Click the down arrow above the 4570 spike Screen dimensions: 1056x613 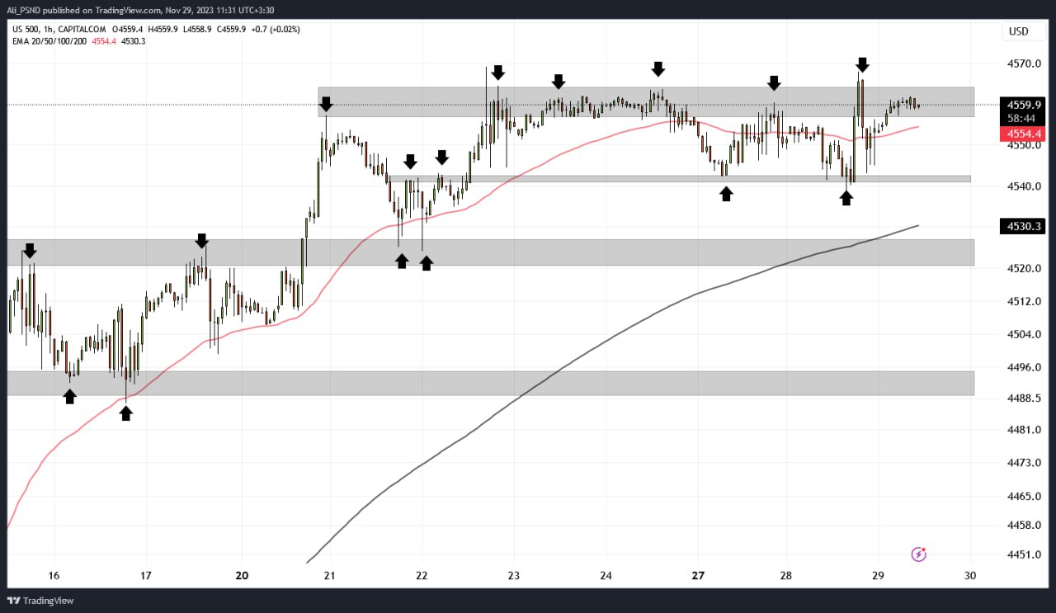862,64
